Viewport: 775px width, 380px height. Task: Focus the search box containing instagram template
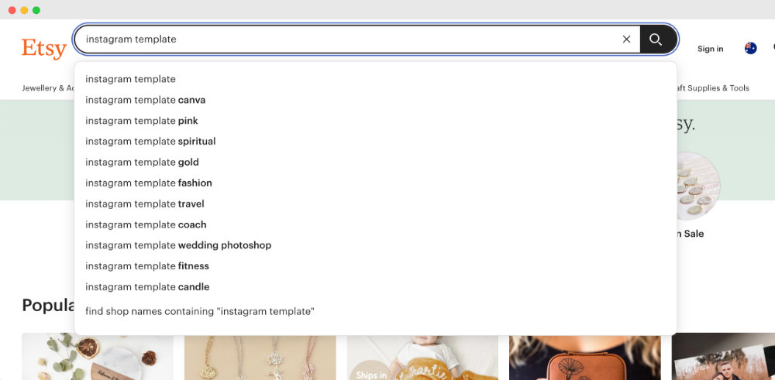pyautogui.click(x=356, y=39)
